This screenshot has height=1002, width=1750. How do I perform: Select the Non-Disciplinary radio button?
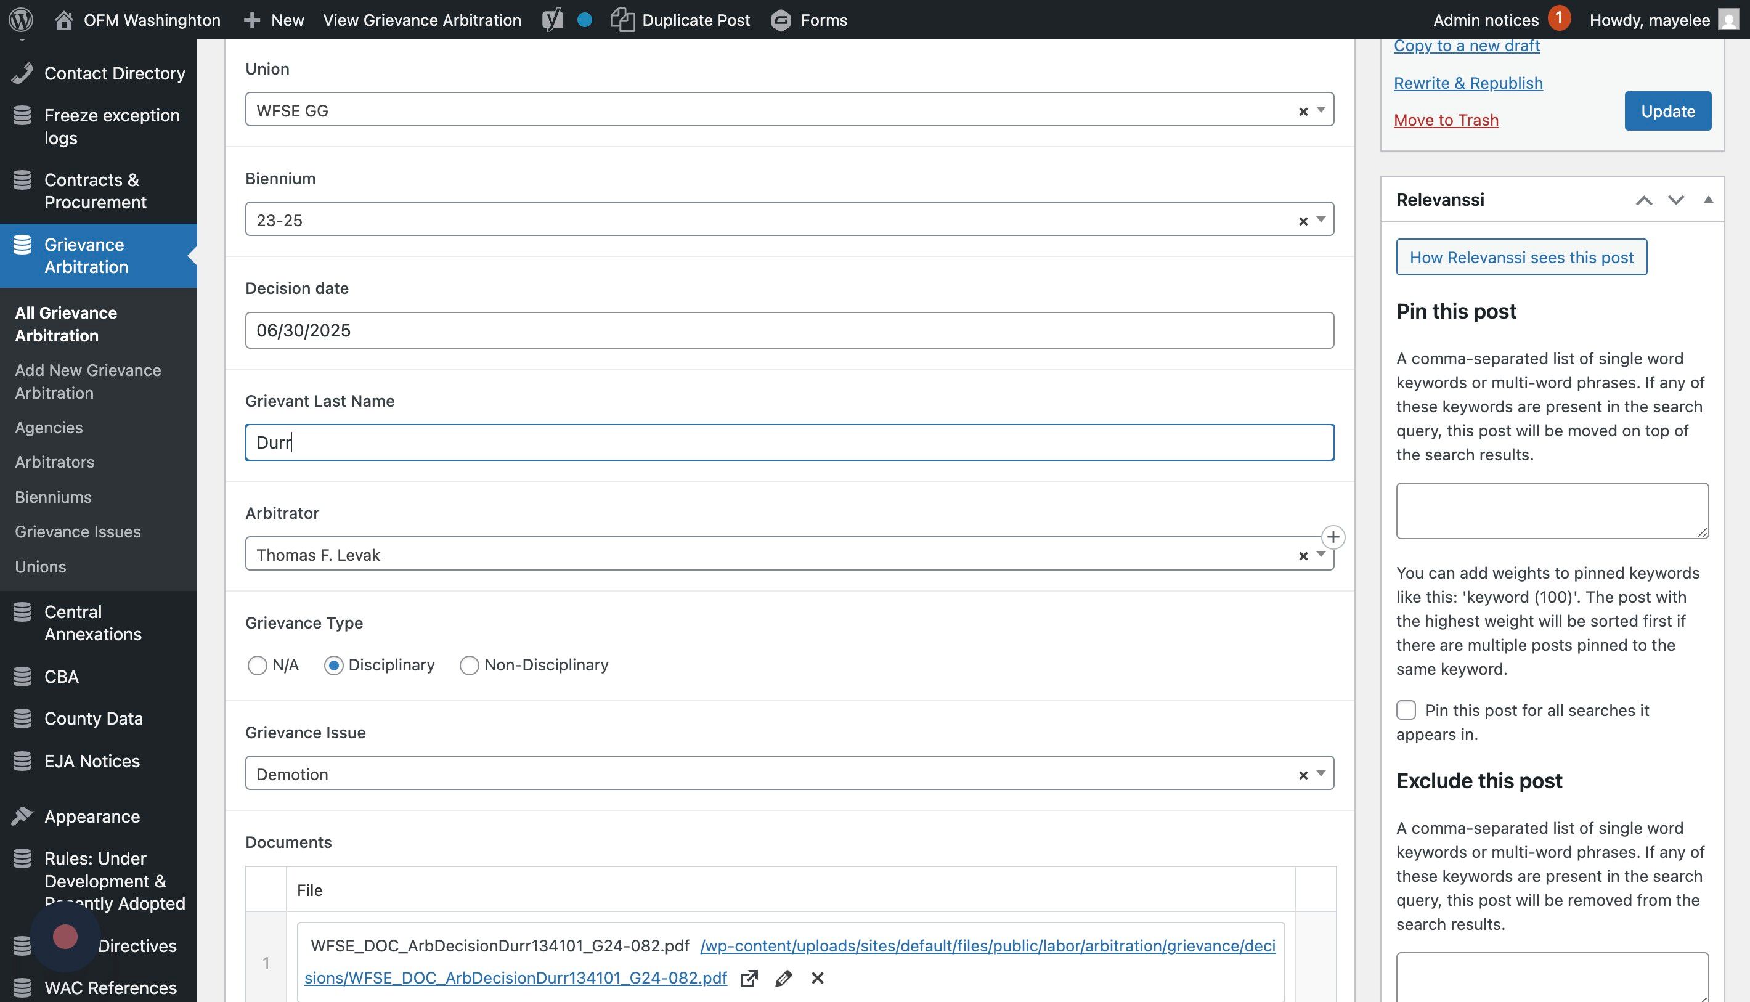tap(470, 666)
